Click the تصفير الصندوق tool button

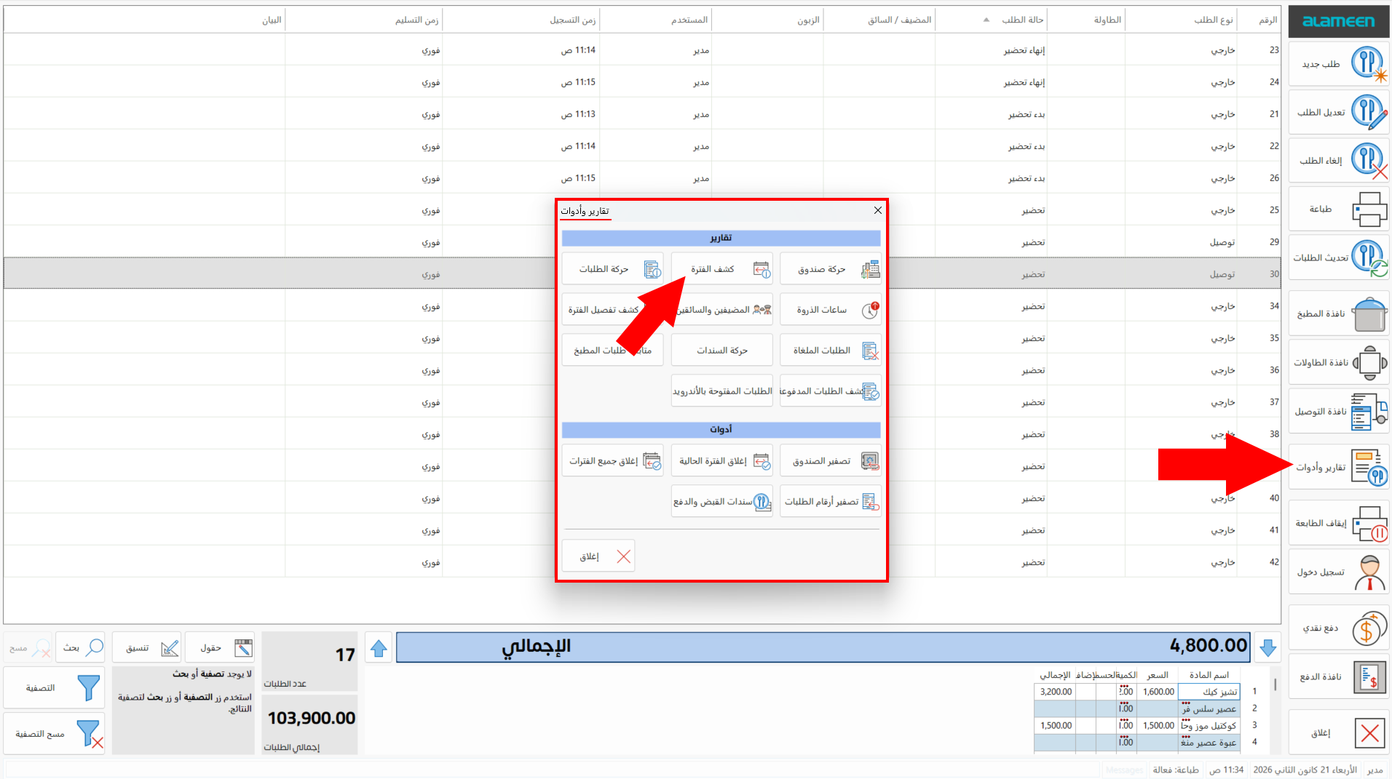(831, 461)
